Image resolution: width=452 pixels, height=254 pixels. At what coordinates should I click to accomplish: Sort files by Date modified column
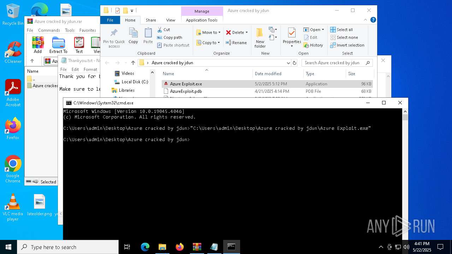coord(278,74)
